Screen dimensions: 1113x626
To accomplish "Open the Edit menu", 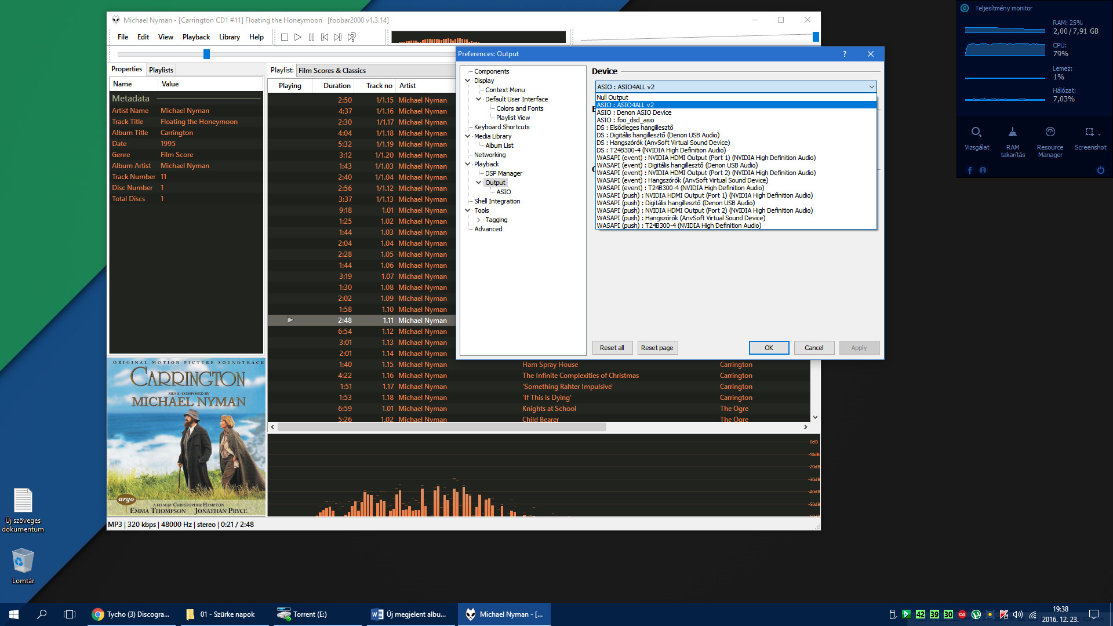I will [x=143, y=37].
